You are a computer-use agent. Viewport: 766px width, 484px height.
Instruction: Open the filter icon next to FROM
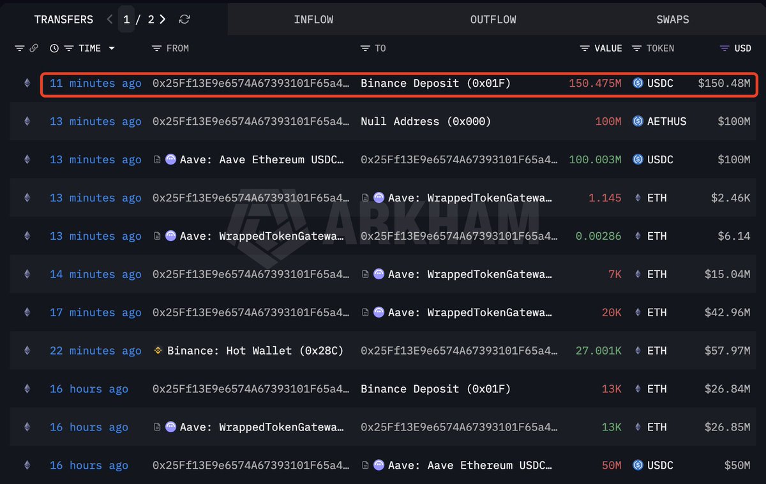click(x=156, y=48)
